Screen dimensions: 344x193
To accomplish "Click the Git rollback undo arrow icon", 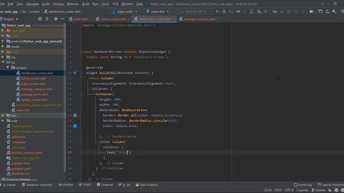I will 303,12.
